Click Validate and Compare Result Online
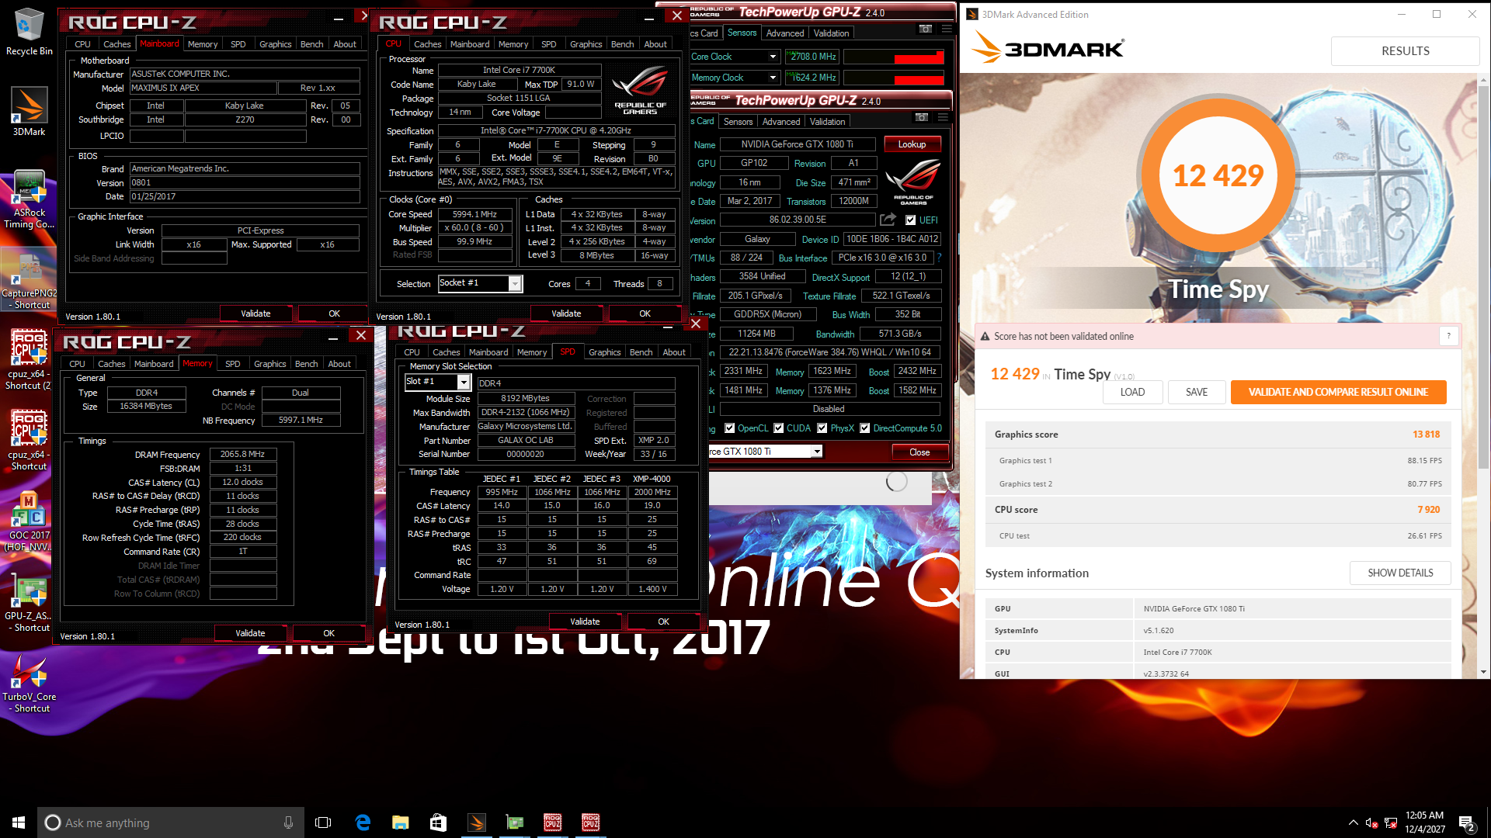 tap(1338, 393)
